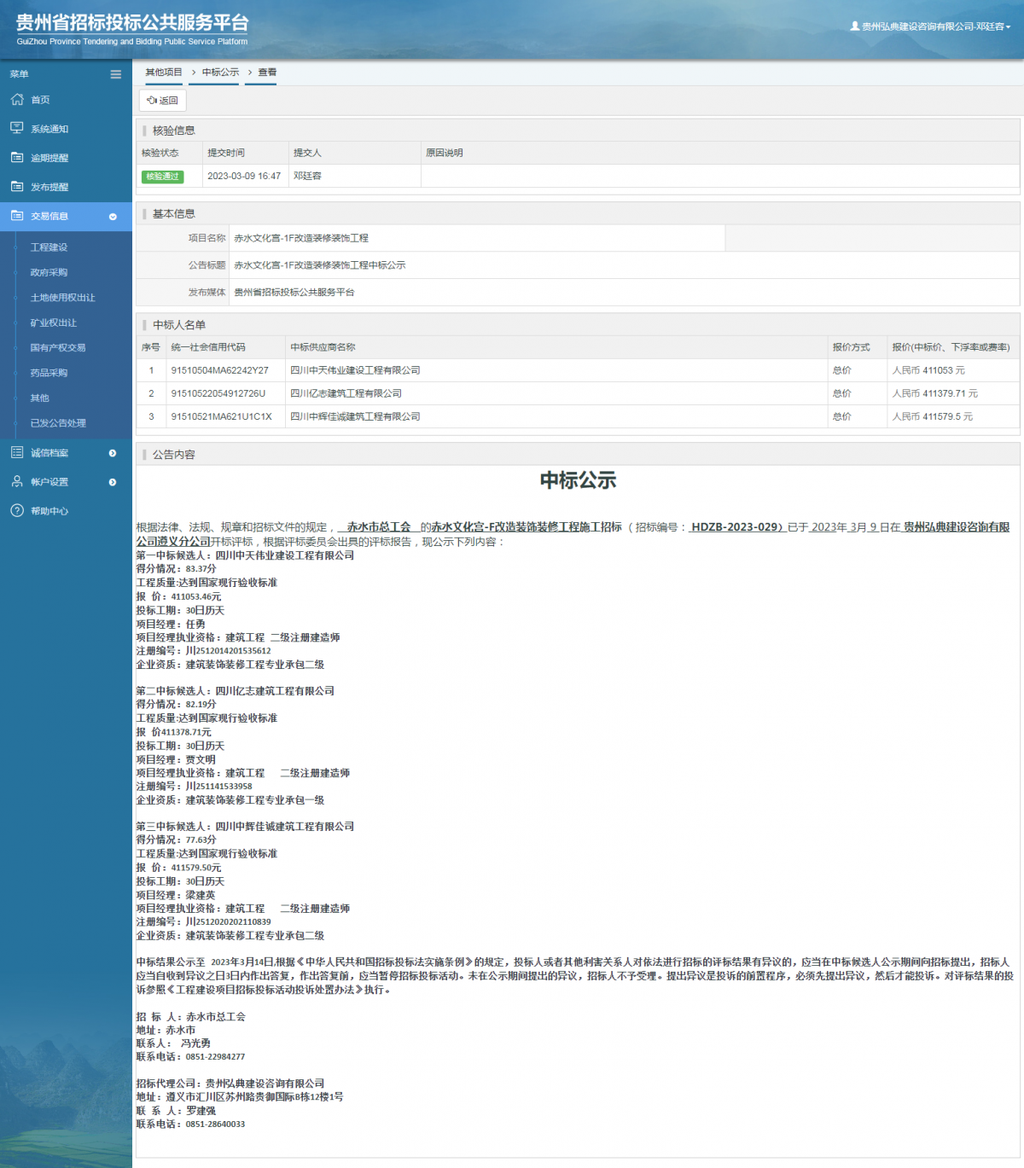Click credit code 91510504MA62242Y27
1024x1168 pixels.
[220, 370]
